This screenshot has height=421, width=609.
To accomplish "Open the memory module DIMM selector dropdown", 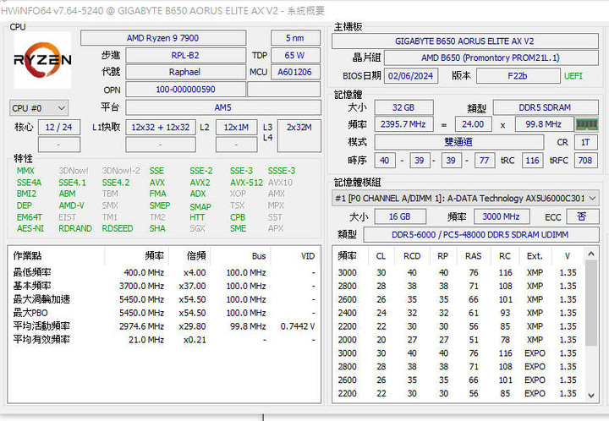I will tap(465, 199).
